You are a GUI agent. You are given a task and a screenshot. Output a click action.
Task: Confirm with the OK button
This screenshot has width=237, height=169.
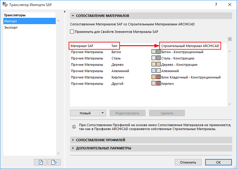tap(219, 162)
